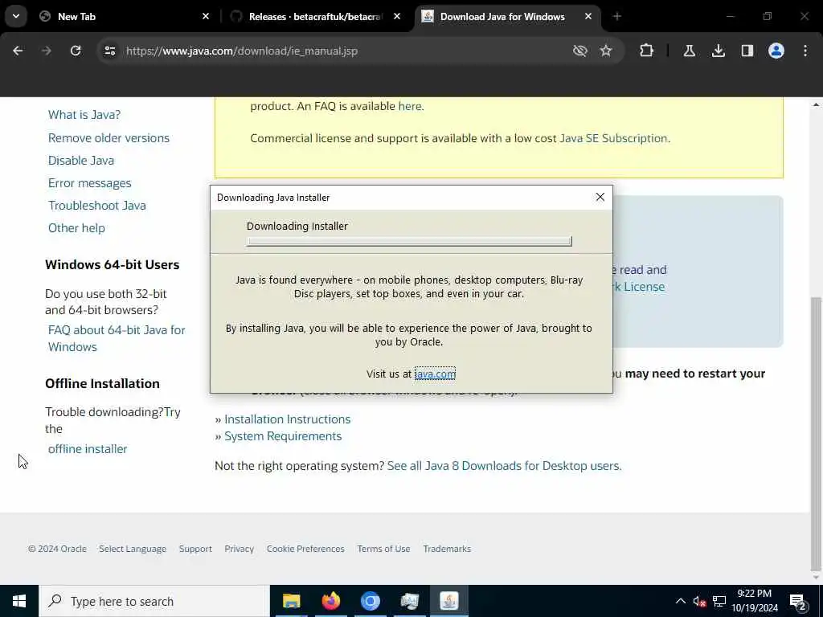823x617 pixels.
Task: Click Select Language in footer
Action: point(133,549)
